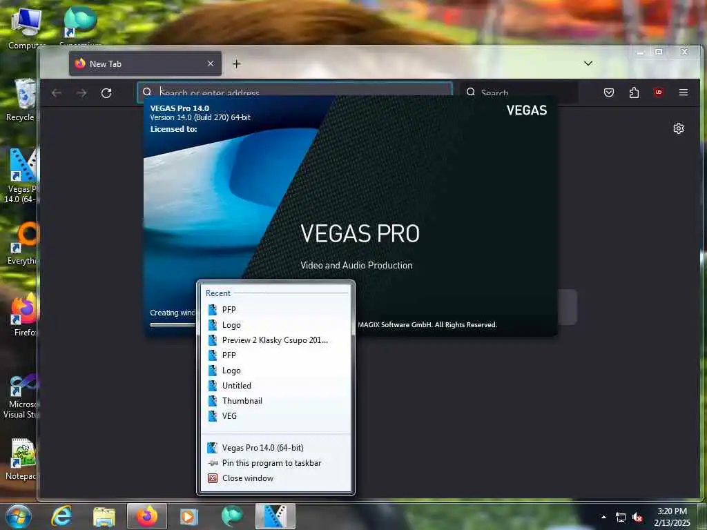707x530 pixels.
Task: Select the Vegas Pro 14.0 desktop shortcut
Action: [20, 176]
